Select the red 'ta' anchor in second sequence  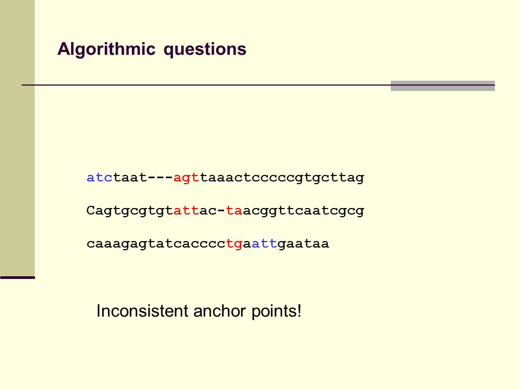click(234, 211)
